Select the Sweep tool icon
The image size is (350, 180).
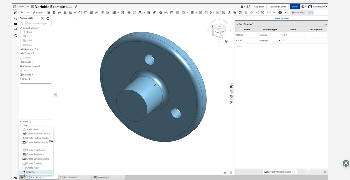pos(59,13)
